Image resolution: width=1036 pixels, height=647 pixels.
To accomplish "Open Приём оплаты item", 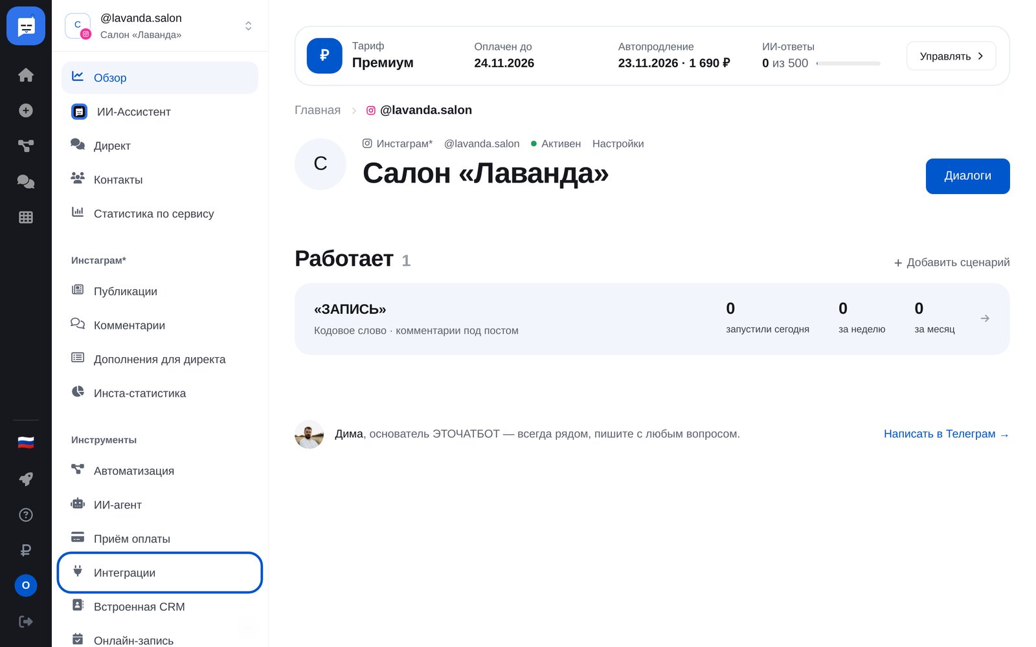I will click(160, 539).
